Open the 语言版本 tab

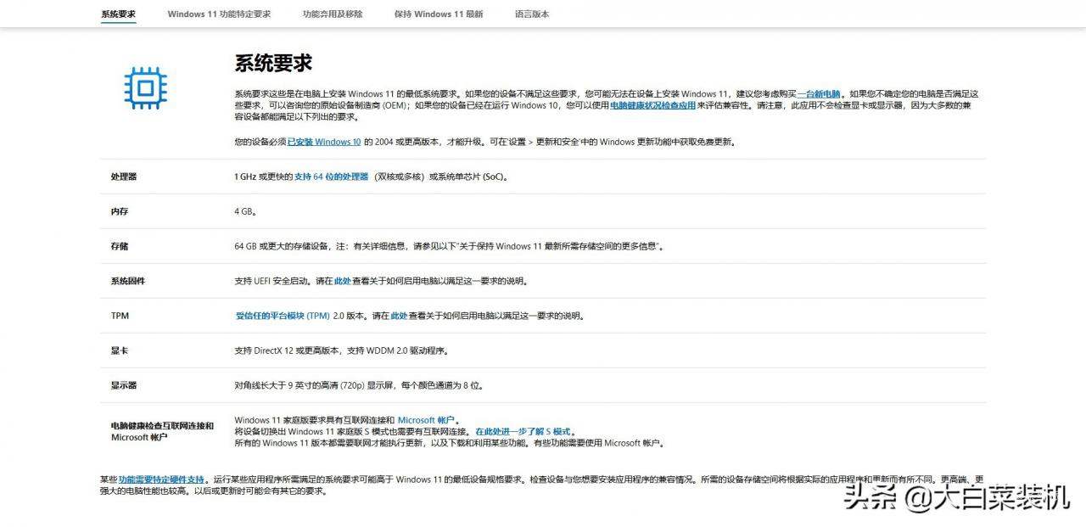(x=532, y=14)
